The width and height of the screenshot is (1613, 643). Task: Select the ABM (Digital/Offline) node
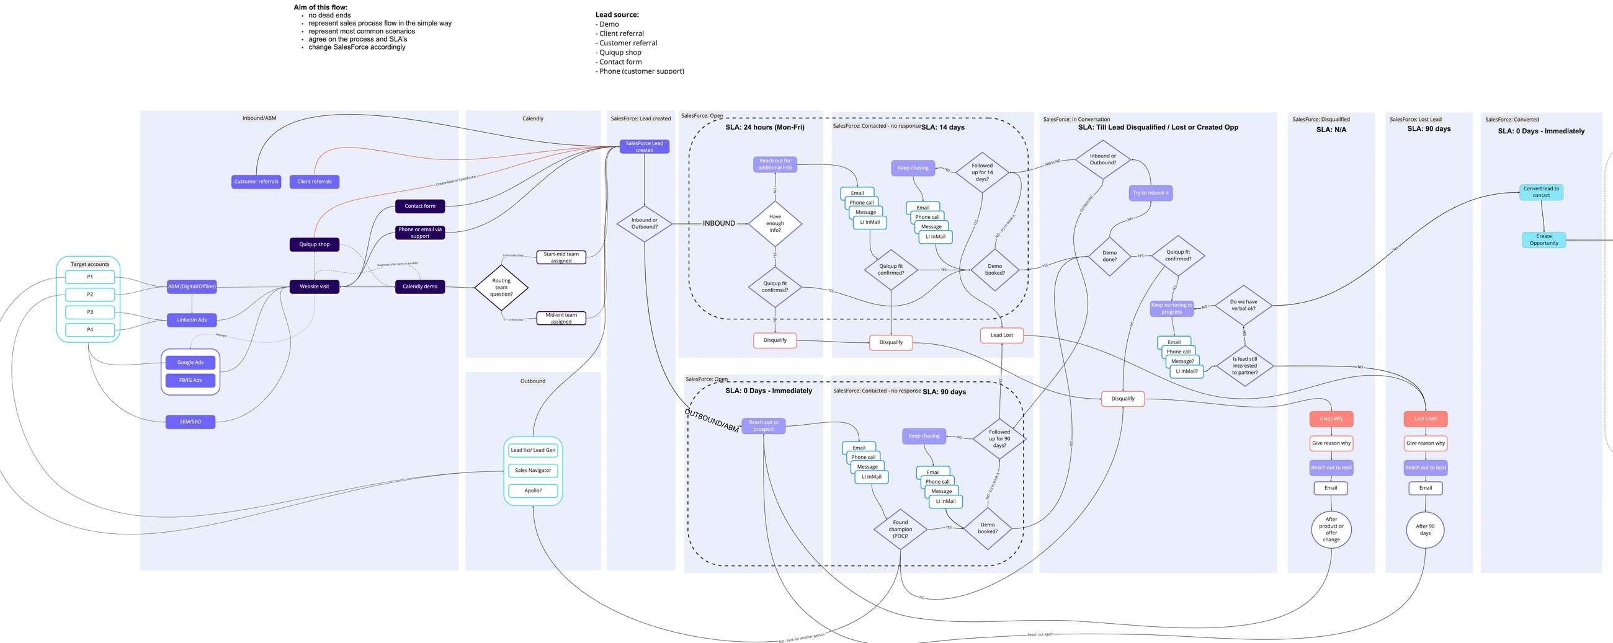192,286
